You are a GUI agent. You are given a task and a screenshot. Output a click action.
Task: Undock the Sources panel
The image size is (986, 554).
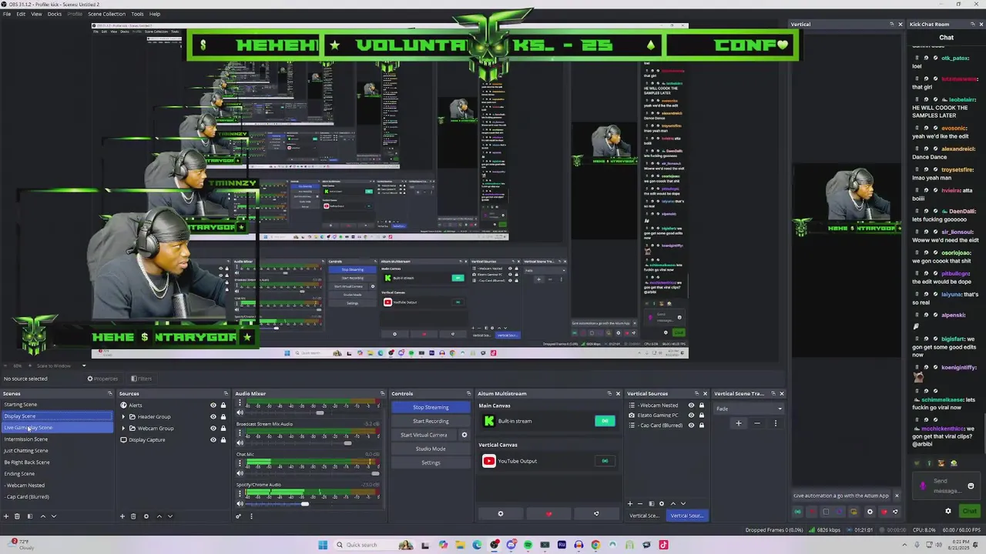226,394
